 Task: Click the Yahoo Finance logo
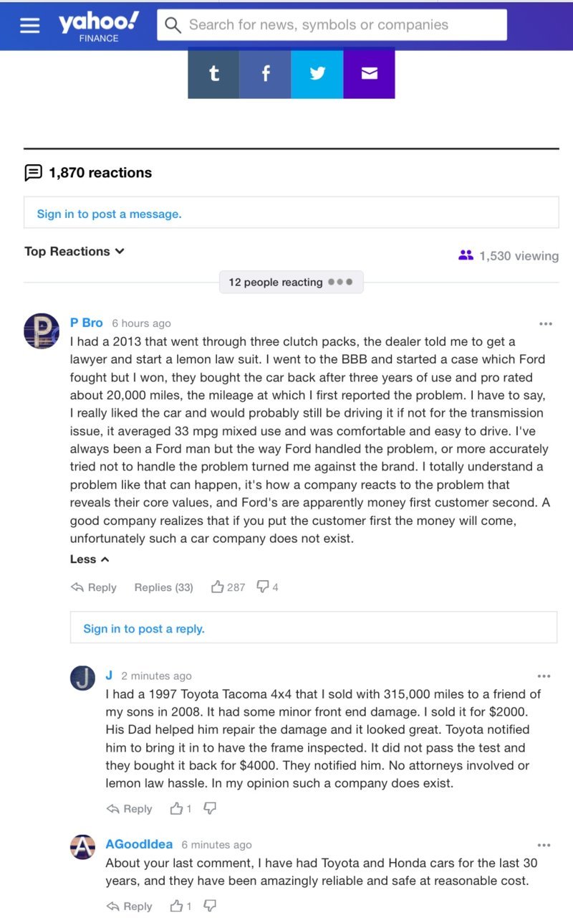tap(99, 26)
